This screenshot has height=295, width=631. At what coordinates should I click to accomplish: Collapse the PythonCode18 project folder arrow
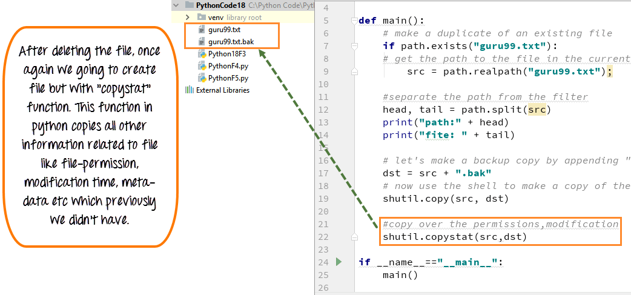(176, 5)
